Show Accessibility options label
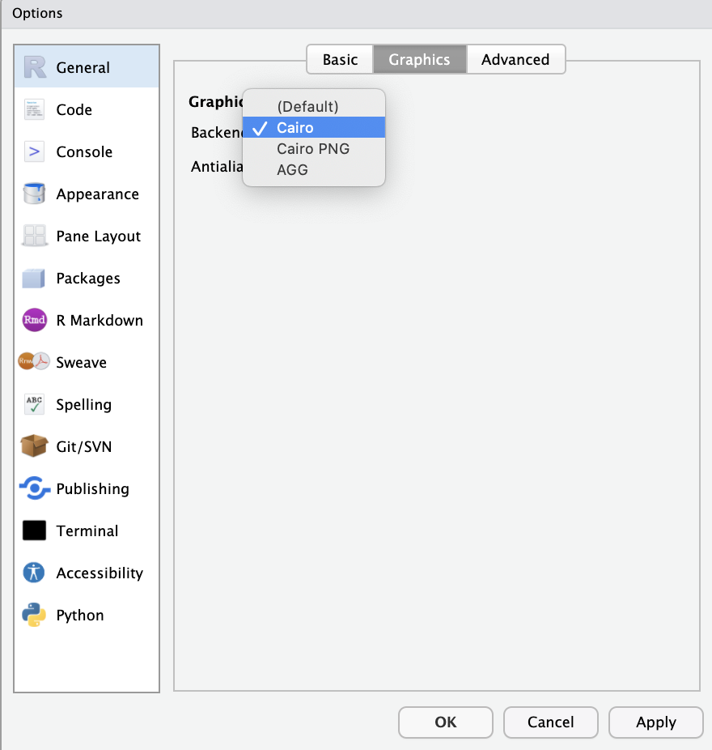The image size is (712, 750). 100,573
